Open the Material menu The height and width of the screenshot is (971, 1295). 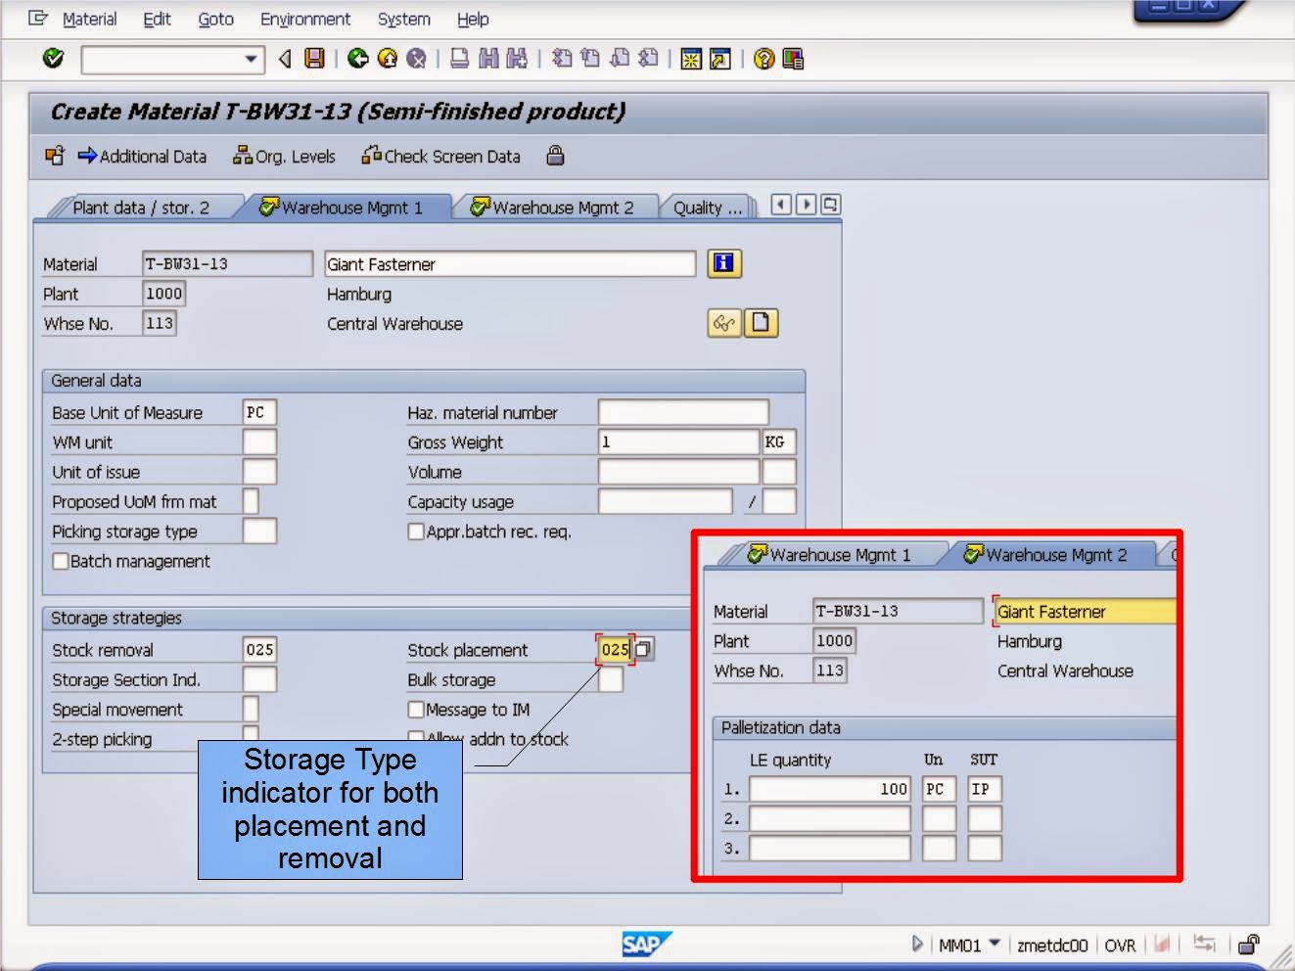89,19
